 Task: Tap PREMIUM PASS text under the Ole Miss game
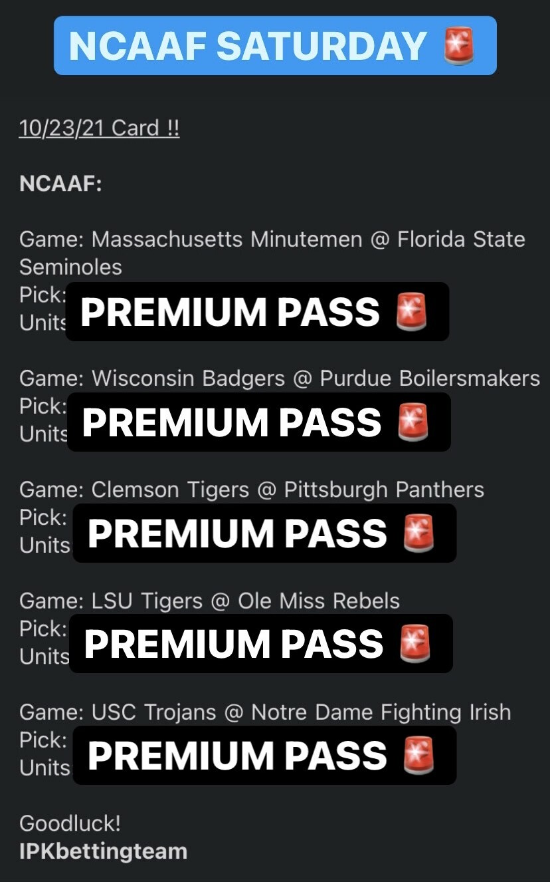[234, 644]
